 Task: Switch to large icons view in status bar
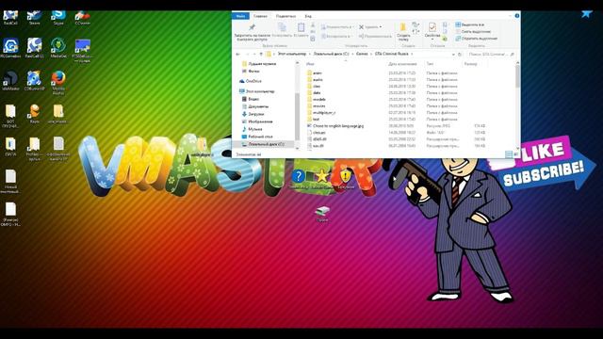coord(515,154)
